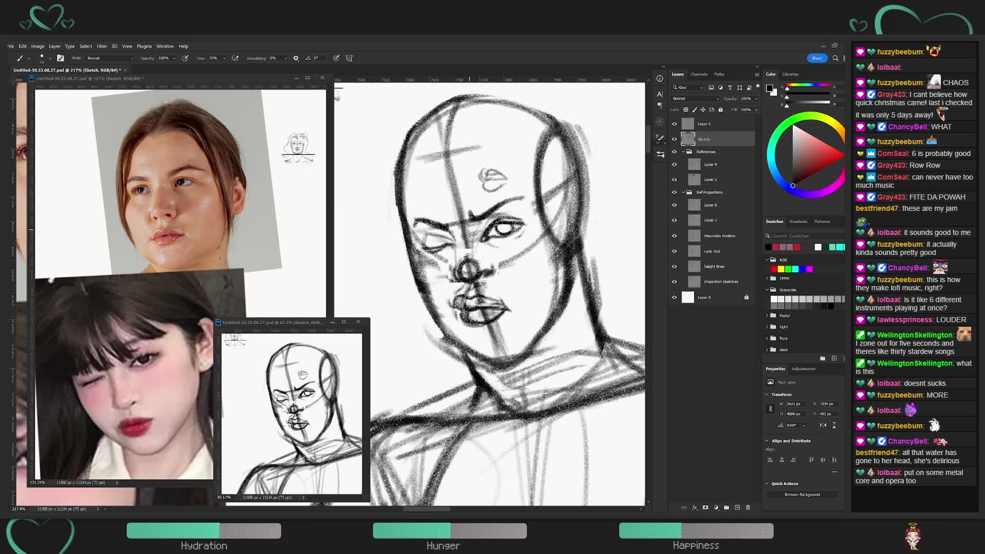The width and height of the screenshot is (985, 554).
Task: Filter layers by shape icon
Action: click(x=739, y=88)
